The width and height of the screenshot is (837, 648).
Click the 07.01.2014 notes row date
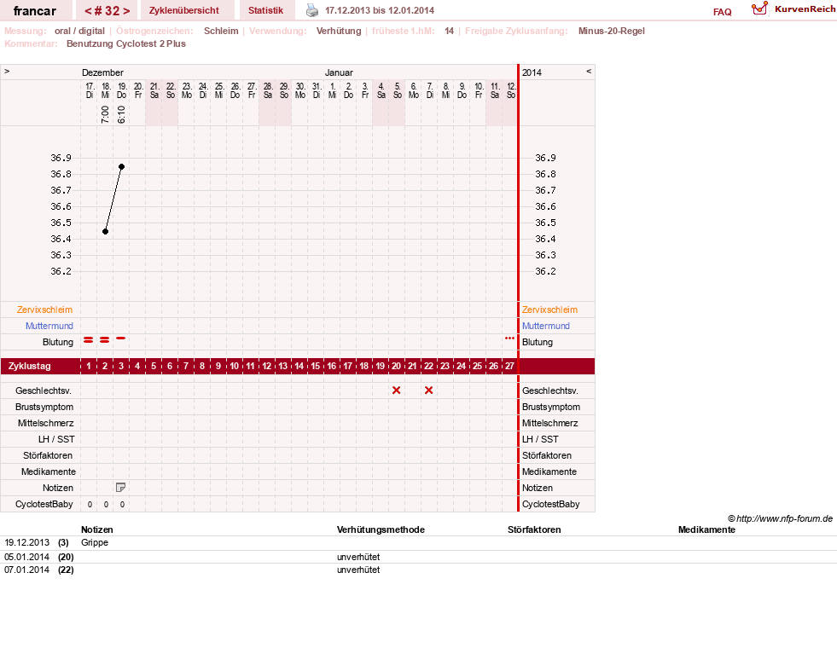[x=26, y=570]
